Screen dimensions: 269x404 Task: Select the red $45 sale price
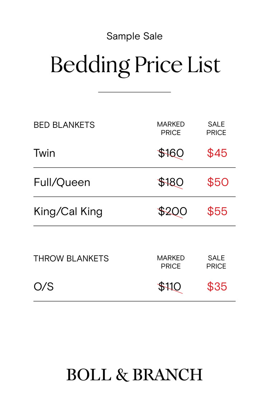click(x=217, y=153)
